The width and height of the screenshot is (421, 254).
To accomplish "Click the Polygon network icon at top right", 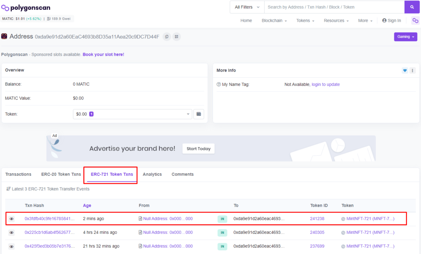I will [x=415, y=21].
